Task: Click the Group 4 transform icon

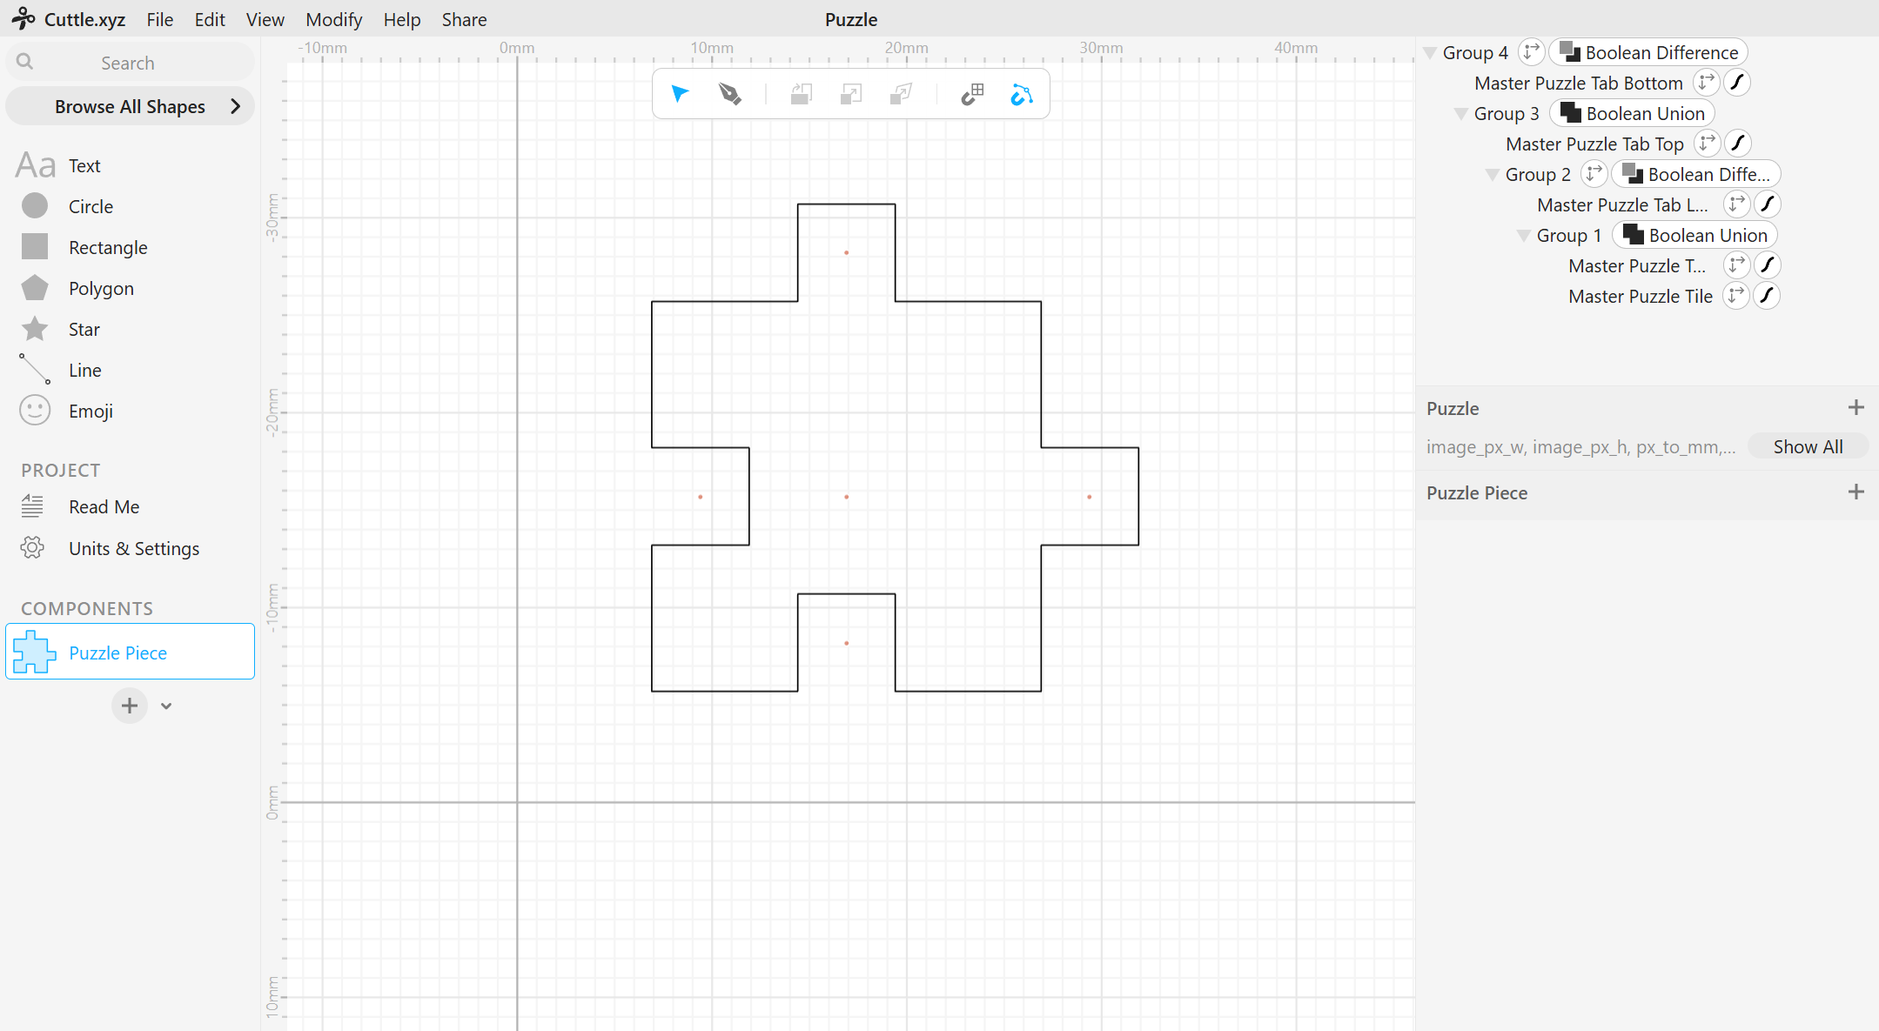Action: tap(1531, 52)
